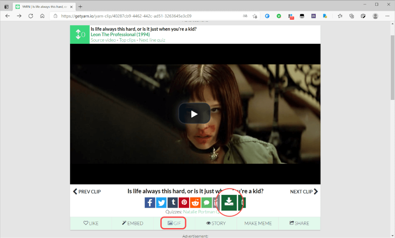Open the Story option
The height and width of the screenshot is (238, 395).
point(216,223)
